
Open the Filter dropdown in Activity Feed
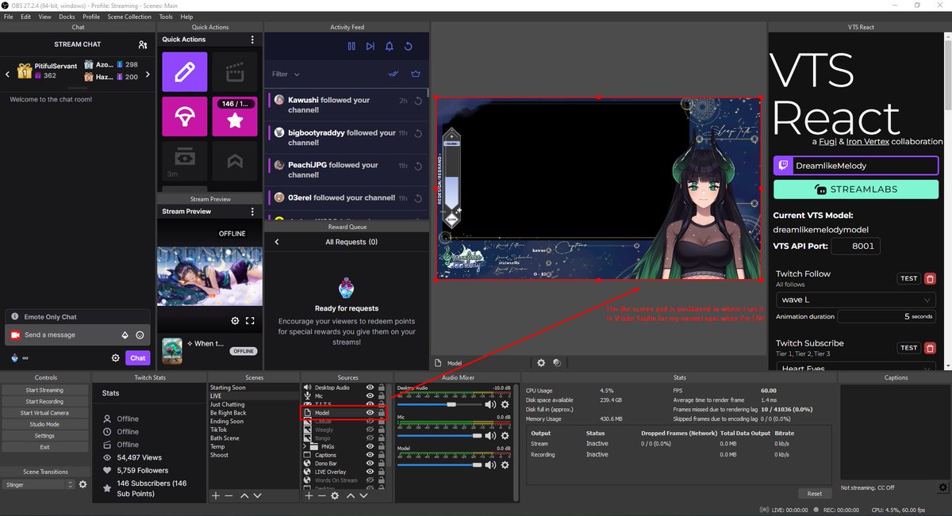point(286,74)
